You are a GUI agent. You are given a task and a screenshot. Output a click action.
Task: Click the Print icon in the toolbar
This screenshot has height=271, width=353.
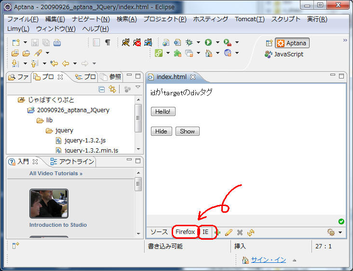coord(57,42)
